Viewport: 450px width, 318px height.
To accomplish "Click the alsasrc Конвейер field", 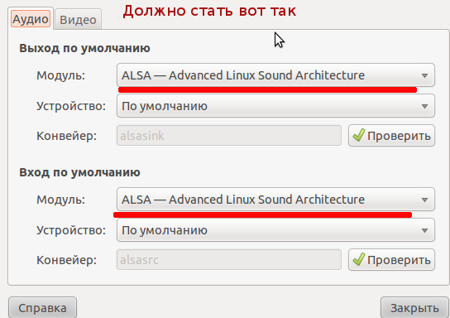I will point(229,259).
